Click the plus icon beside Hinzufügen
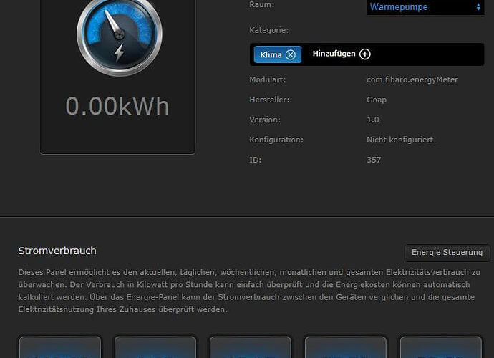 tap(365, 54)
